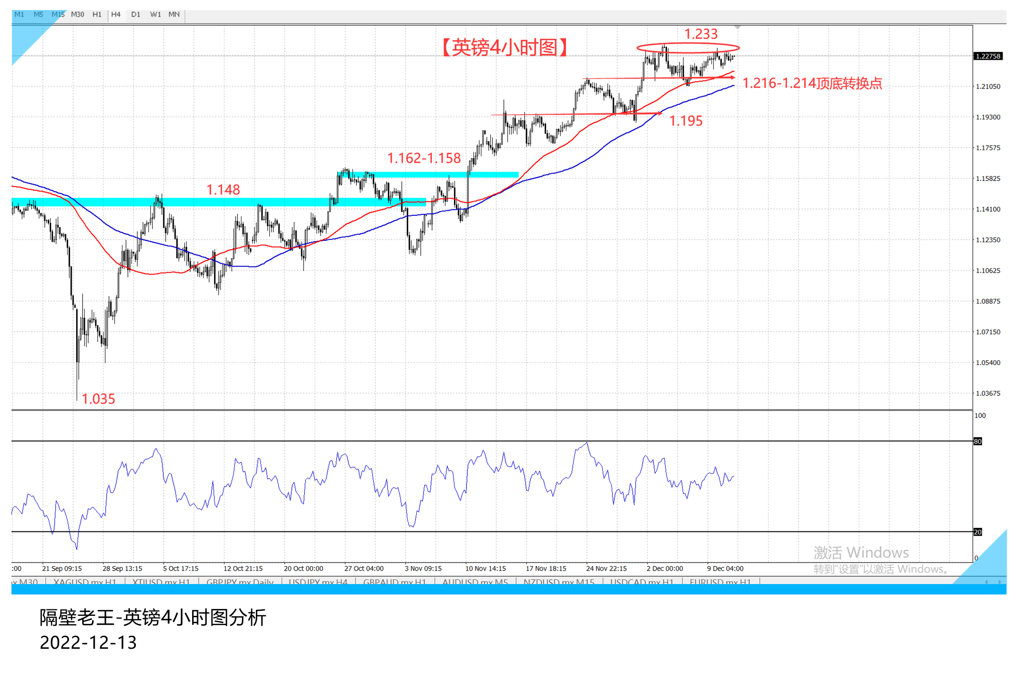This screenshot has width=1018, height=684.
Task: Select the M5 timeframe button
Action: click(x=38, y=14)
